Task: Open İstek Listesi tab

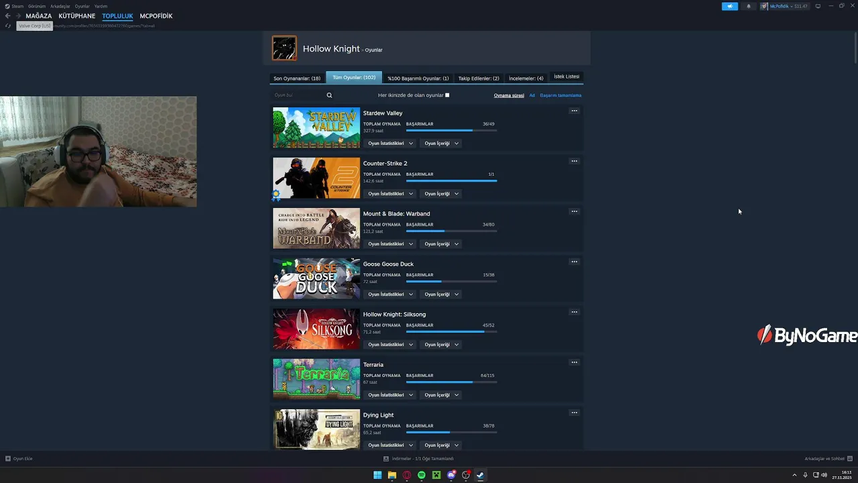Action: [x=566, y=76]
